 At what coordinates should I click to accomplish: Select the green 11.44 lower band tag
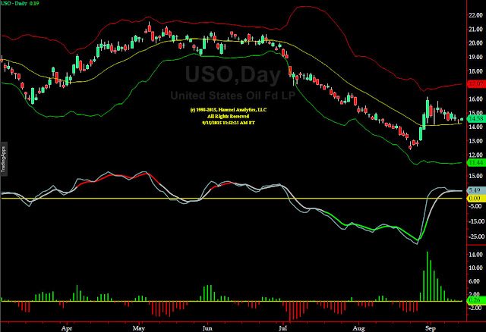click(x=476, y=163)
